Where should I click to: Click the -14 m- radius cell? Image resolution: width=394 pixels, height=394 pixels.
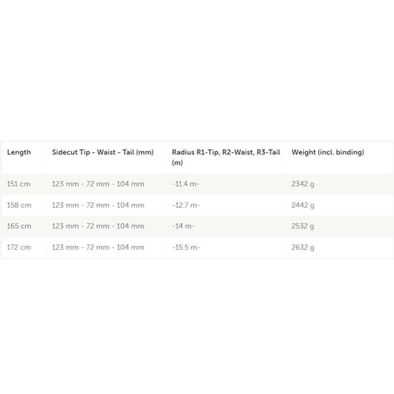183,226
